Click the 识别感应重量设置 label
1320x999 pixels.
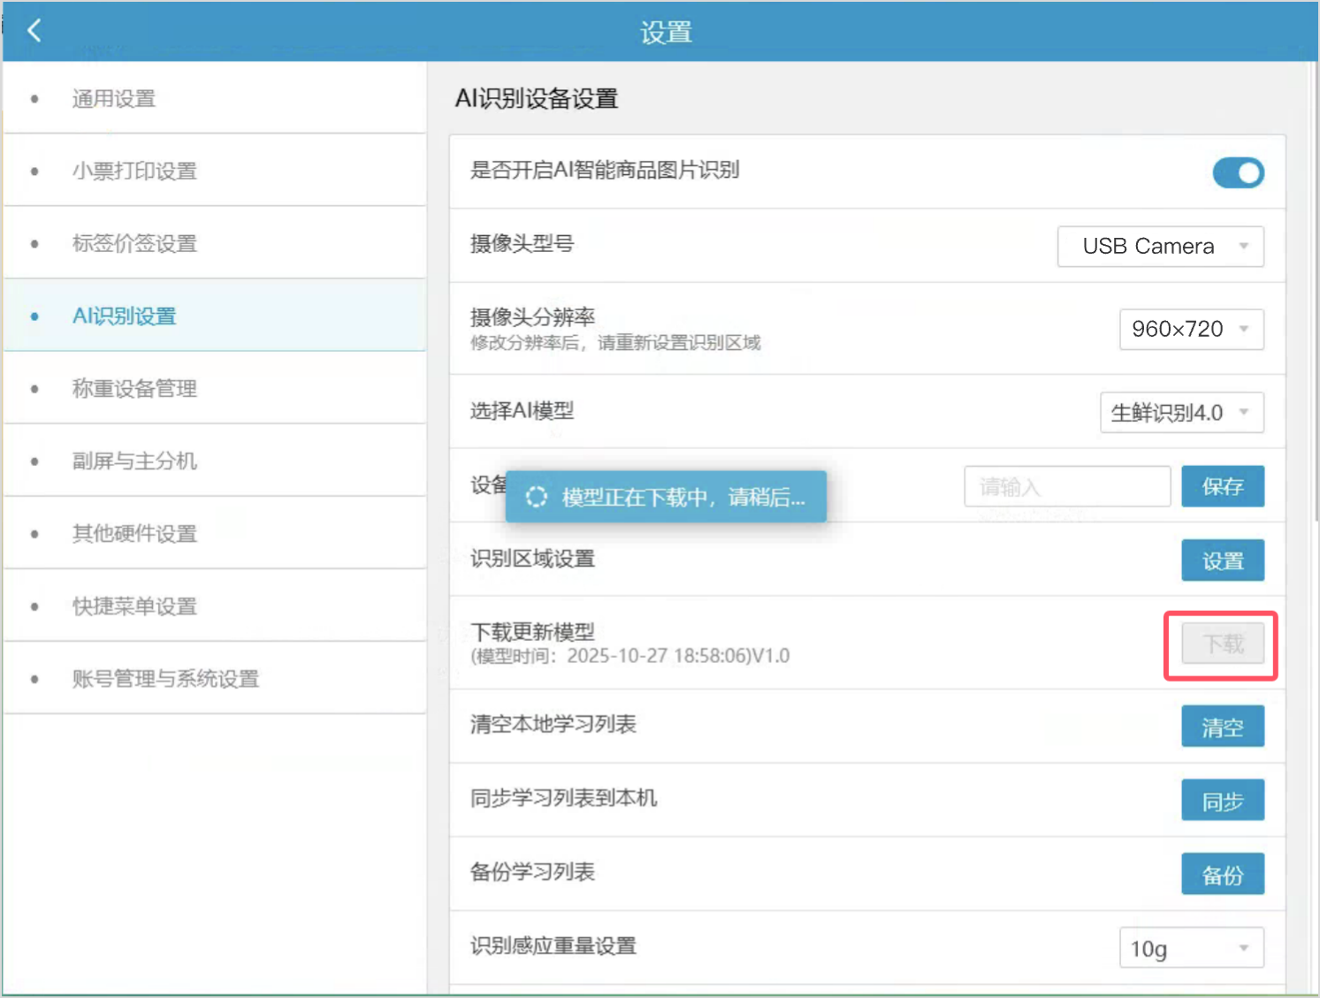[x=553, y=946]
